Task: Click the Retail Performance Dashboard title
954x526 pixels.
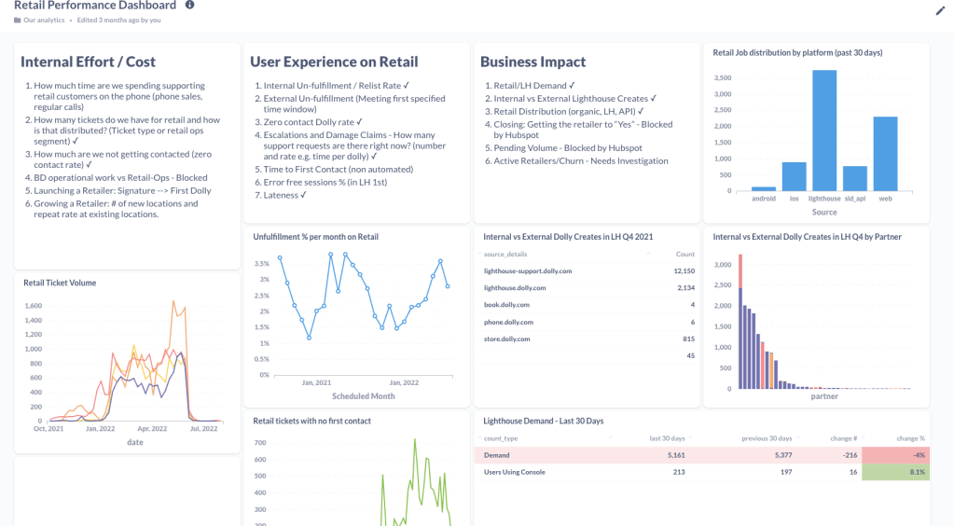Action: (x=95, y=5)
